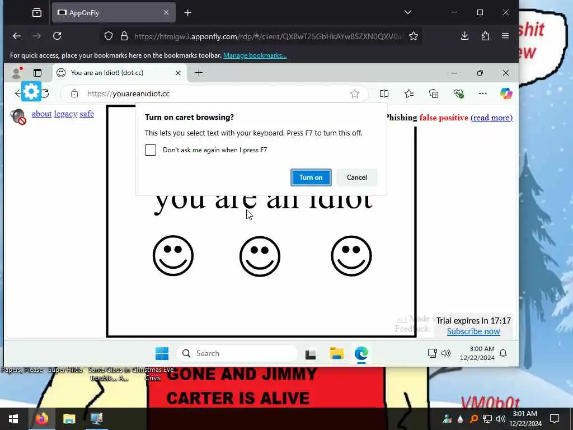Open Edge Collections icon
This screenshot has height=430, width=573.
[x=434, y=94]
